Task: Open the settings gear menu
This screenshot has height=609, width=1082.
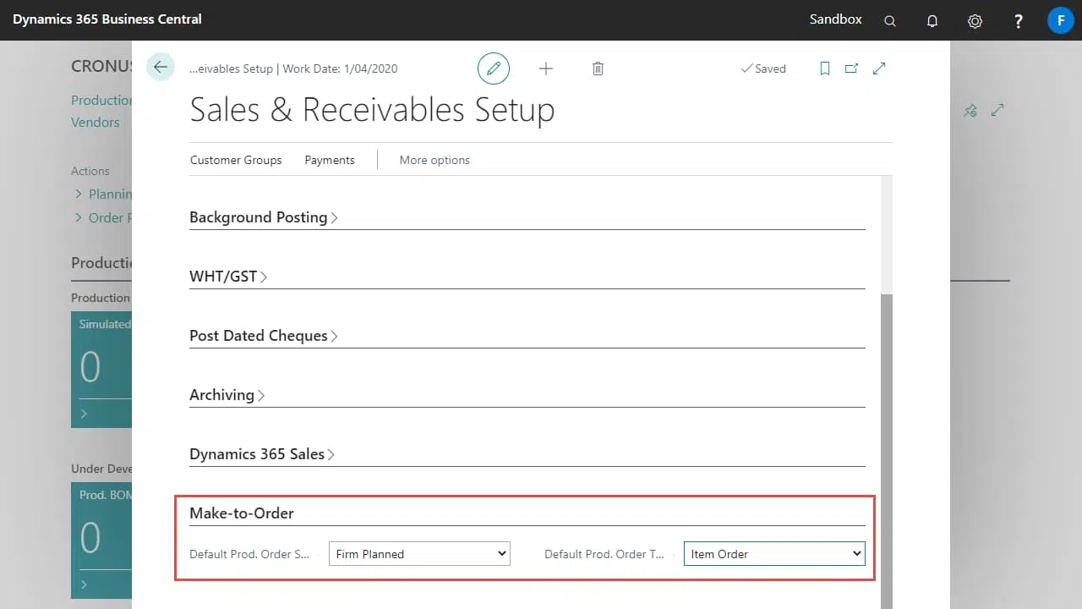Action: (975, 21)
